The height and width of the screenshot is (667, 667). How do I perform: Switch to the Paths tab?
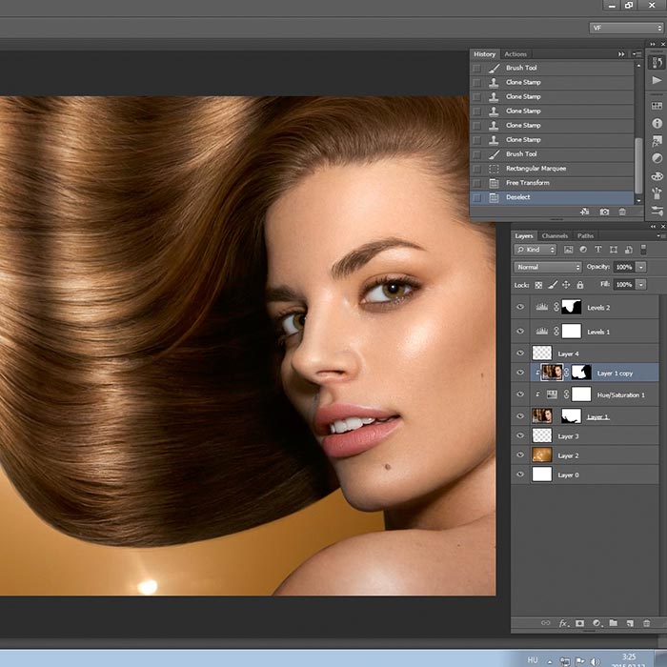pos(585,235)
